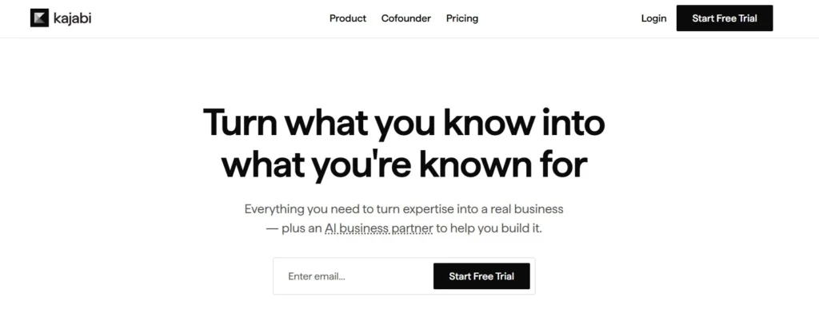Click the Login link in header

coord(654,18)
